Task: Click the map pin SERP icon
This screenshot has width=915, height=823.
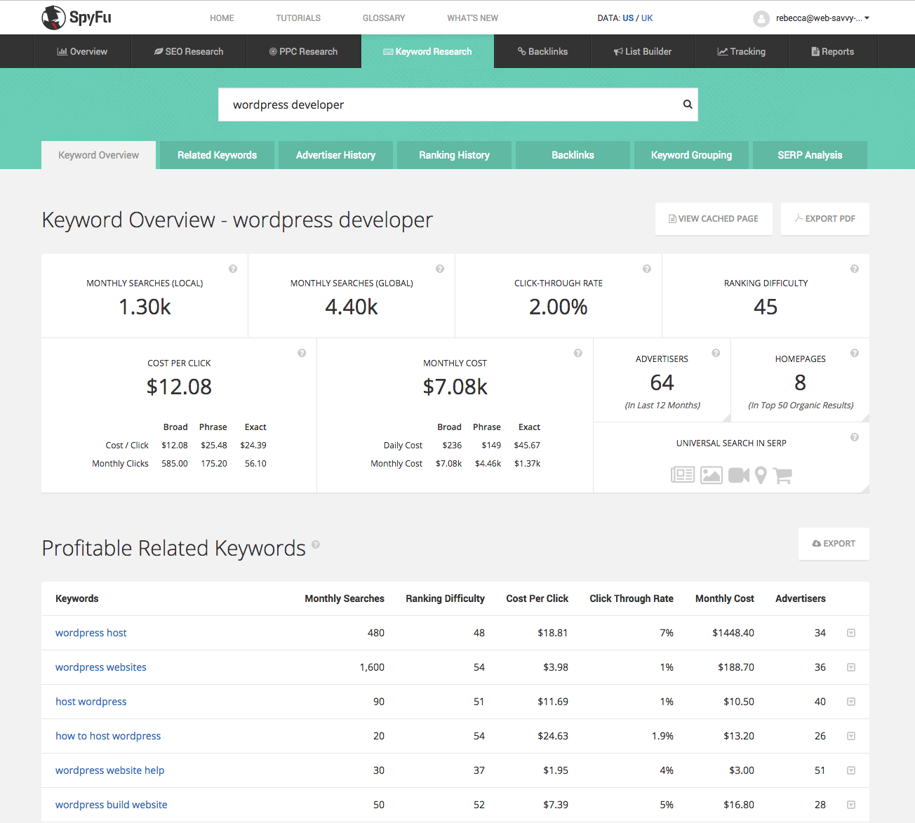Action: point(761,475)
